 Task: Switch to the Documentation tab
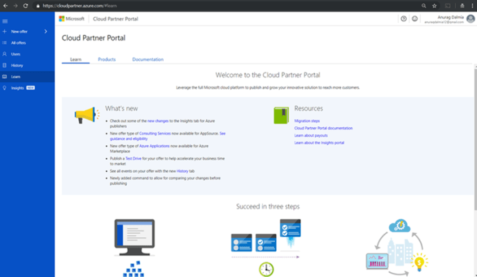[148, 60]
